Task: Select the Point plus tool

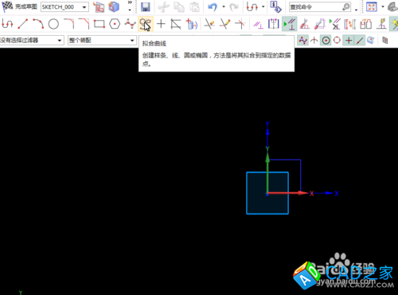Action: pos(161,24)
